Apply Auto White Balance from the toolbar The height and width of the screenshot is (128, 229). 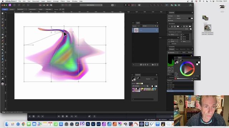point(51,5)
